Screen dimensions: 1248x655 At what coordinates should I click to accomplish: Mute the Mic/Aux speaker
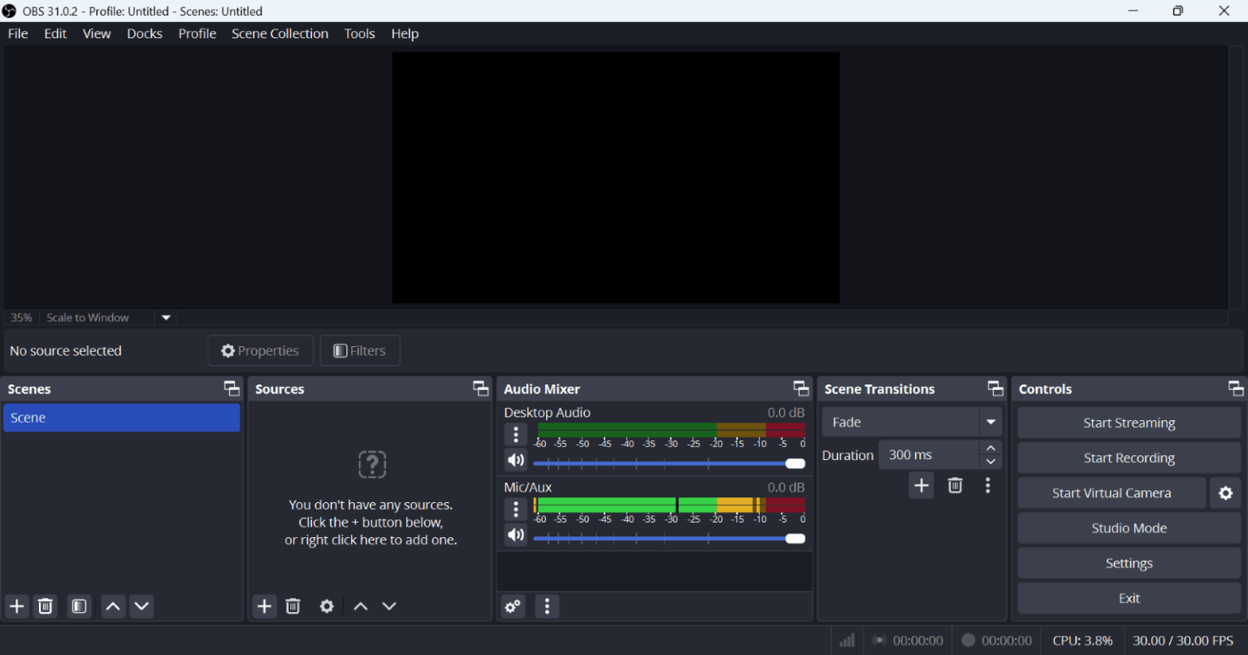point(515,536)
